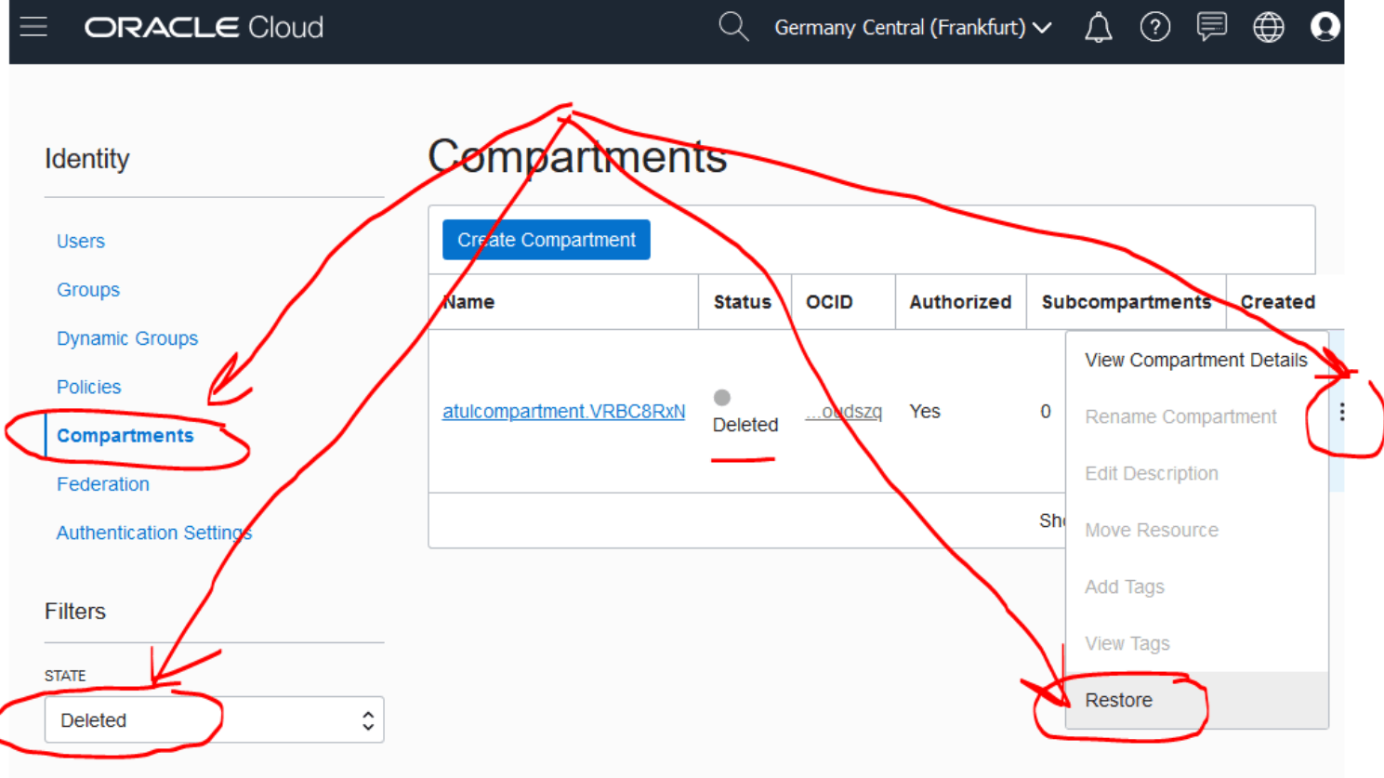Click the Create Compartment button
Image resolution: width=1384 pixels, height=778 pixels.
[546, 239]
